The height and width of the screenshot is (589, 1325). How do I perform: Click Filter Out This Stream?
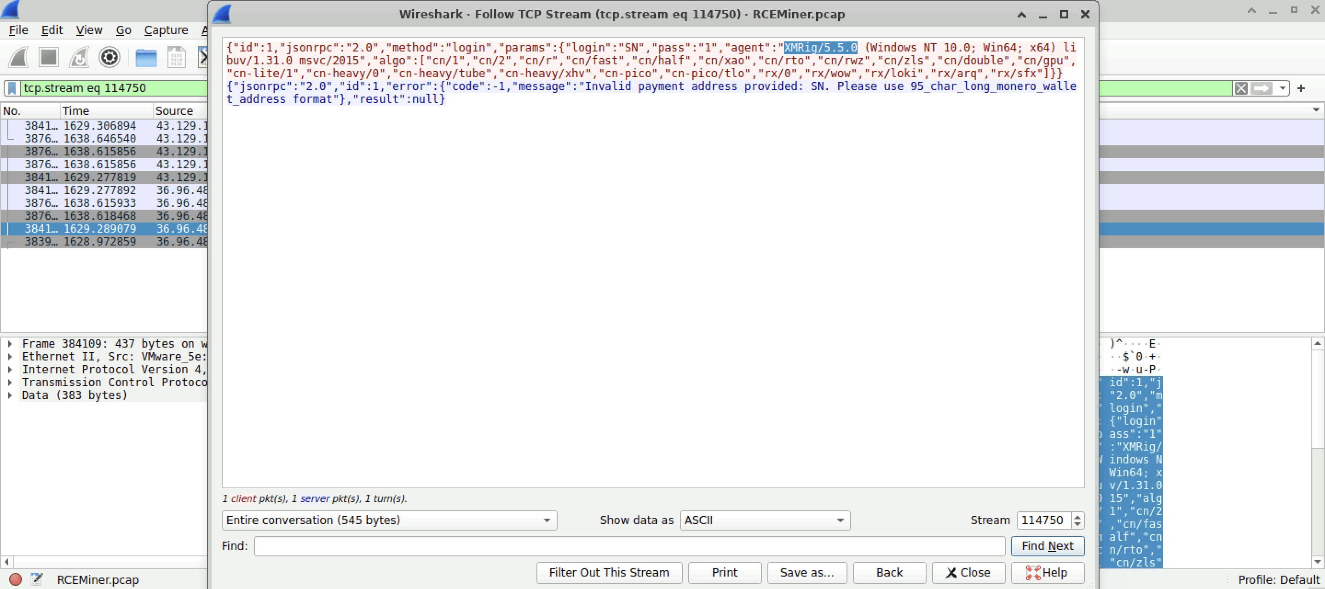[x=609, y=572]
